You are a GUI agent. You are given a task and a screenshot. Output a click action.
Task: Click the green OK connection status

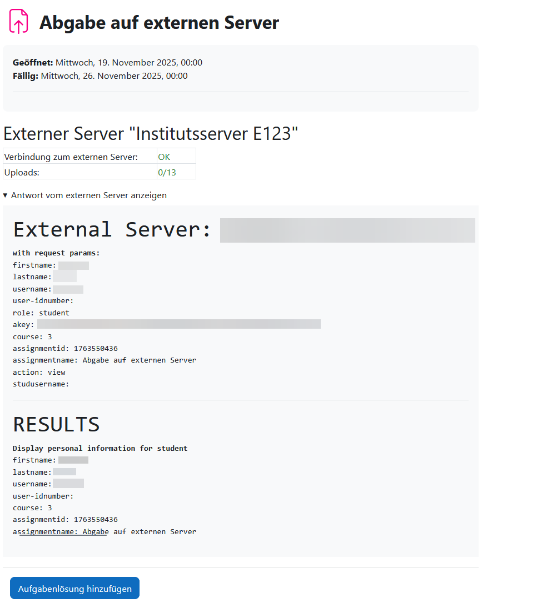[x=164, y=157]
